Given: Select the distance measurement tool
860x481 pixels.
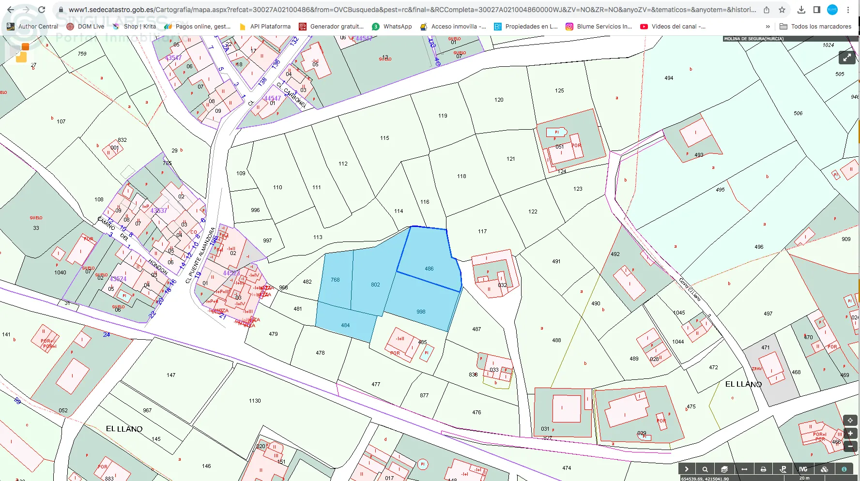Looking at the screenshot, I should 744,469.
